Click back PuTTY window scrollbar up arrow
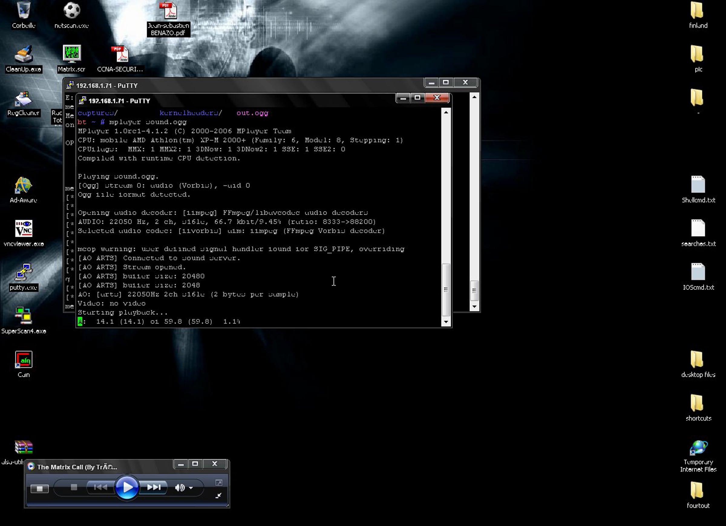The height and width of the screenshot is (526, 726). pyautogui.click(x=474, y=97)
